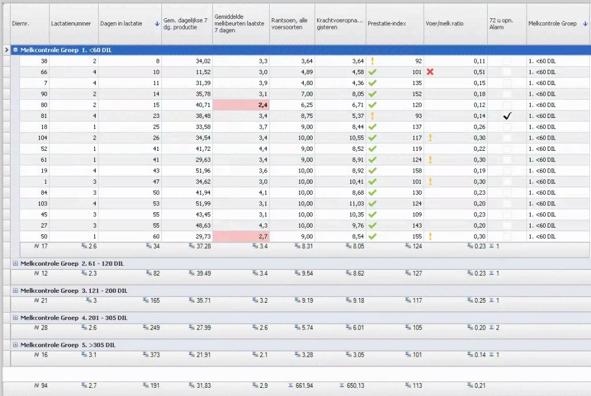Click 72 u opn. Alarm column header
Viewport: 591px width, 396px height.
507,23
